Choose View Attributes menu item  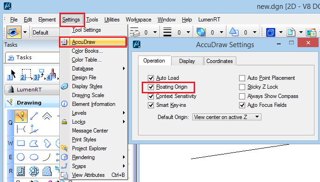94,175
